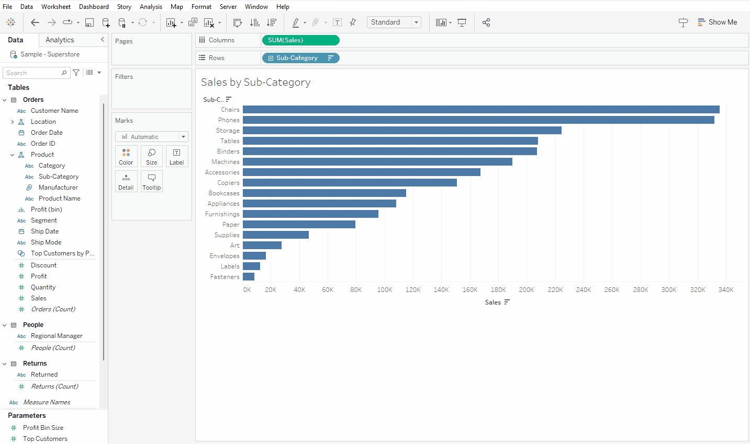Open the Analysis menu
The image size is (750, 444).
coord(151,7)
